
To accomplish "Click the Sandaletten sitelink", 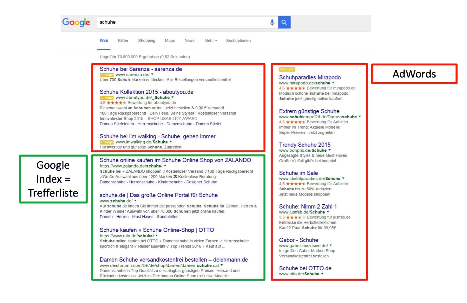I will coord(168,217).
